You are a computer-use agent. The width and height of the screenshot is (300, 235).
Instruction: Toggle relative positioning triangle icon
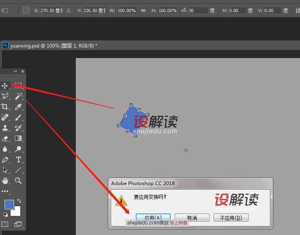69,10
